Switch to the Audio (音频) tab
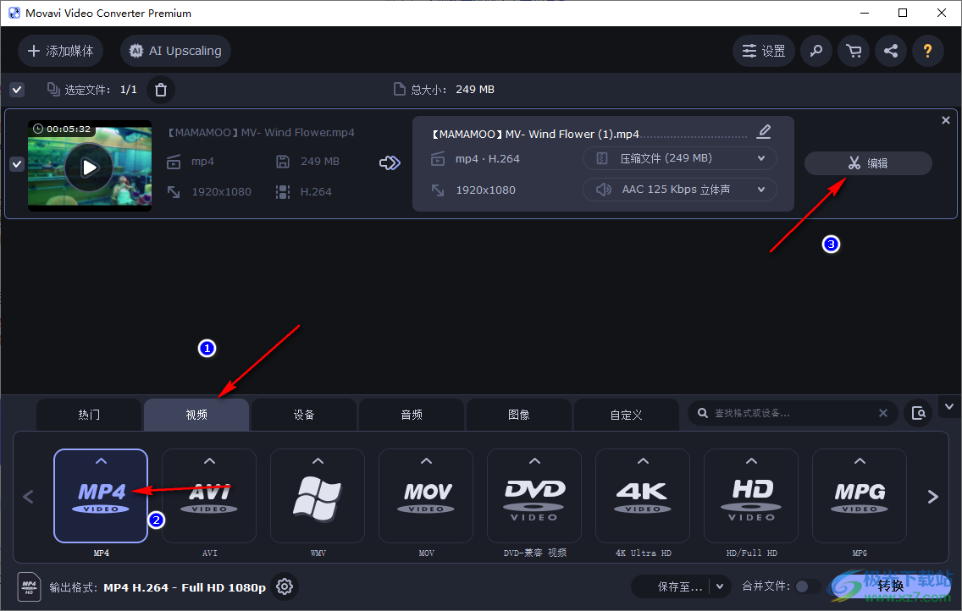Image resolution: width=962 pixels, height=611 pixels. point(412,415)
